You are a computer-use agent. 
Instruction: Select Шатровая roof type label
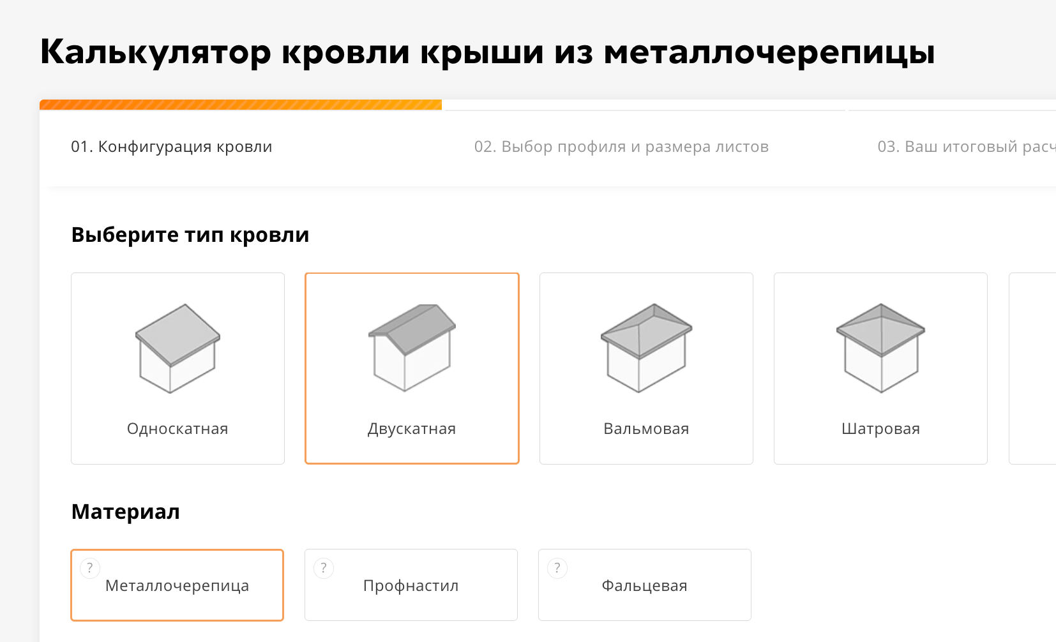click(x=880, y=429)
